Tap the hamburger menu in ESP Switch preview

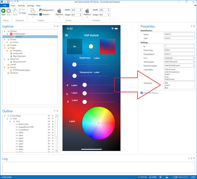67,35
